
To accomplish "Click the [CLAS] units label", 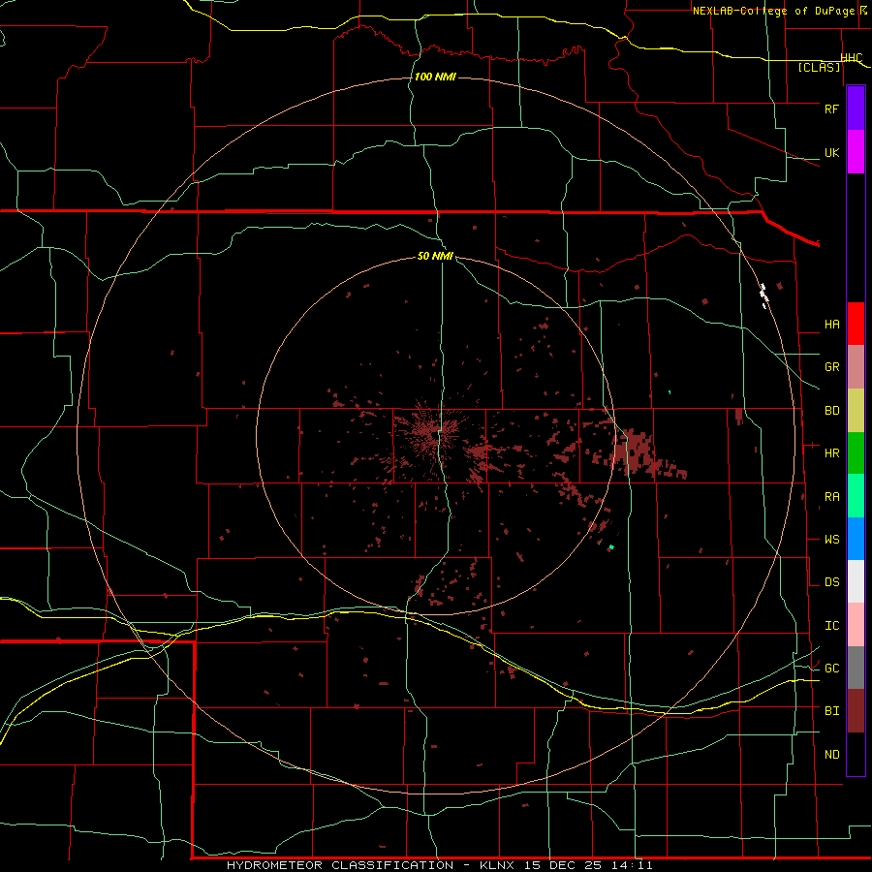I will [819, 68].
